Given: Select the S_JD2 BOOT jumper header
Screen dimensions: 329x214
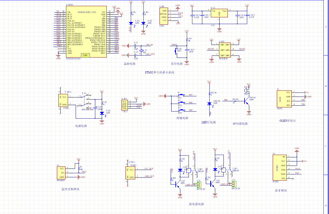Looking at the screenshot, I should 225,50.
